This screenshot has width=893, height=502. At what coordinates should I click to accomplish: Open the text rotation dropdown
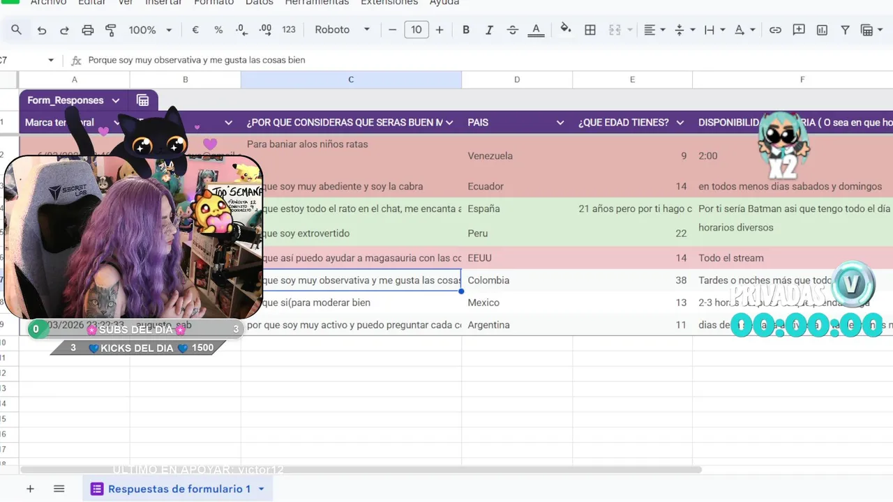pos(744,30)
